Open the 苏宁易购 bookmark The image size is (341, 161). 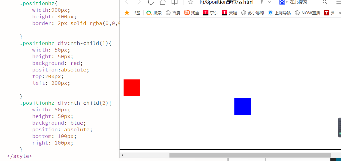pyautogui.click(x=252, y=13)
